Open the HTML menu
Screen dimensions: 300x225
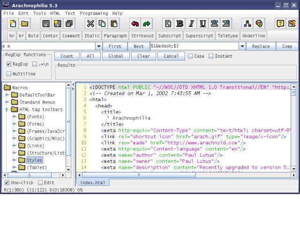55,14
